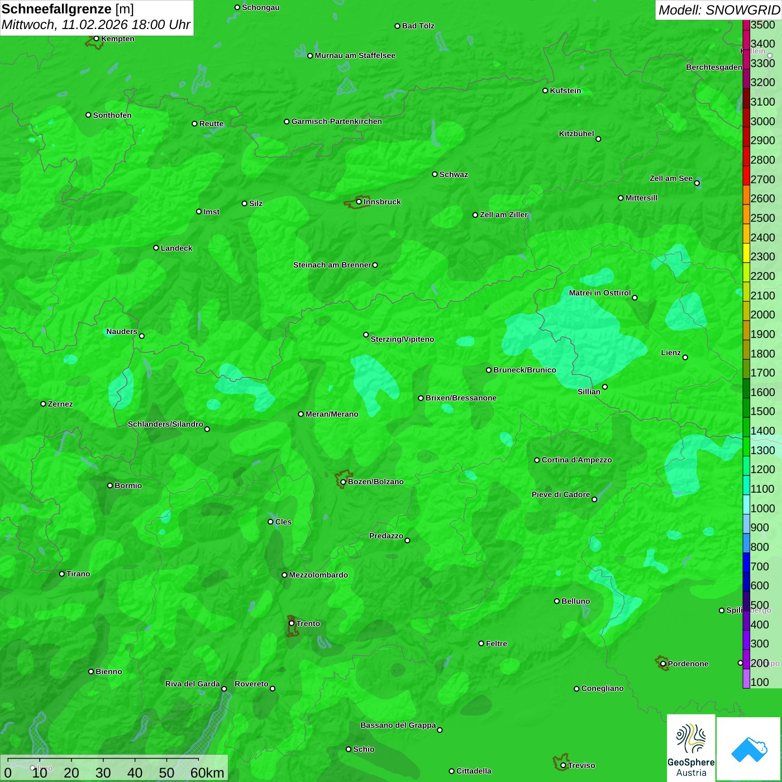Select the 1000 m cyan legend color
The image size is (782, 782).
(746, 504)
